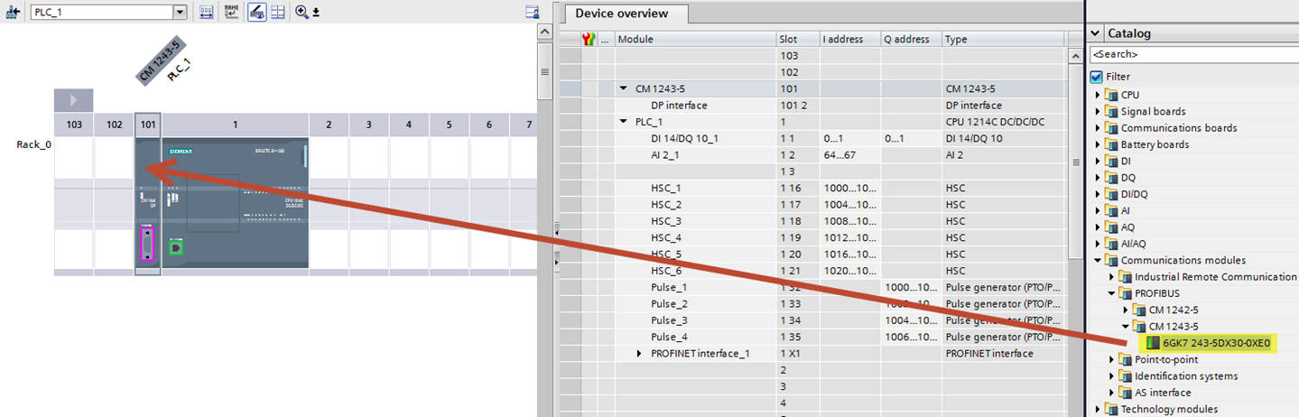1299x417 pixels.
Task: Expand the Technology modules catalog folder
Action: click(x=1099, y=409)
